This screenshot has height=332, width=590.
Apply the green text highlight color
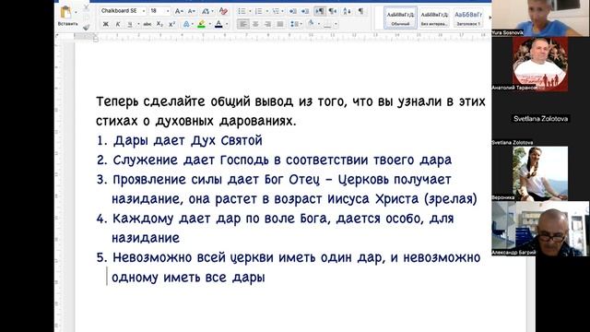point(202,25)
